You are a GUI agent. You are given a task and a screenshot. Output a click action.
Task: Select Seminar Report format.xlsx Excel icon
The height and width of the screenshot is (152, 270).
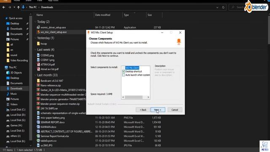coord(38,136)
